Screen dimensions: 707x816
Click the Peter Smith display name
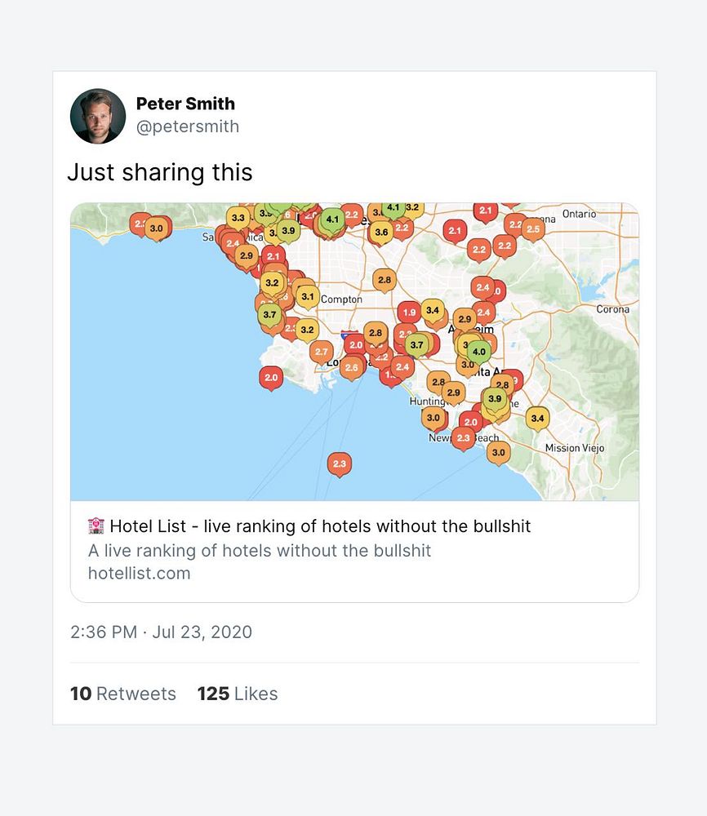[x=185, y=104]
